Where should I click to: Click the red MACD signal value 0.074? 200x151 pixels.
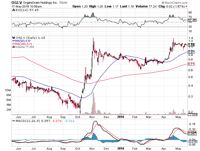coord(57,121)
